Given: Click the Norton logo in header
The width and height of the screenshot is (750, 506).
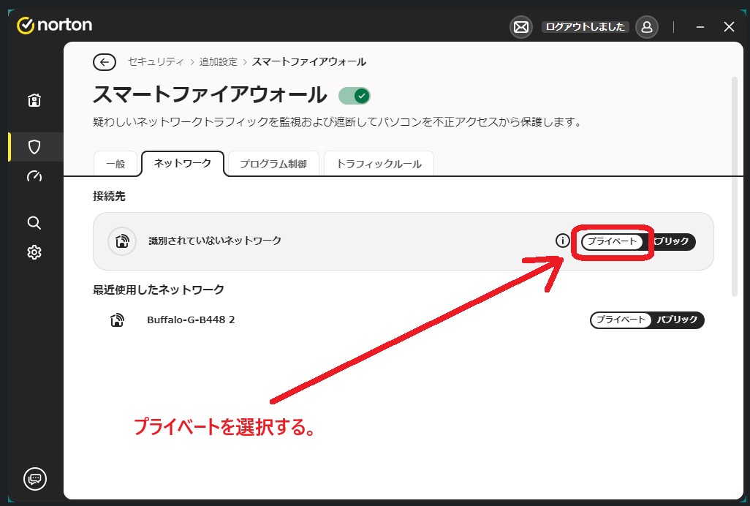Looking at the screenshot, I should (x=55, y=26).
